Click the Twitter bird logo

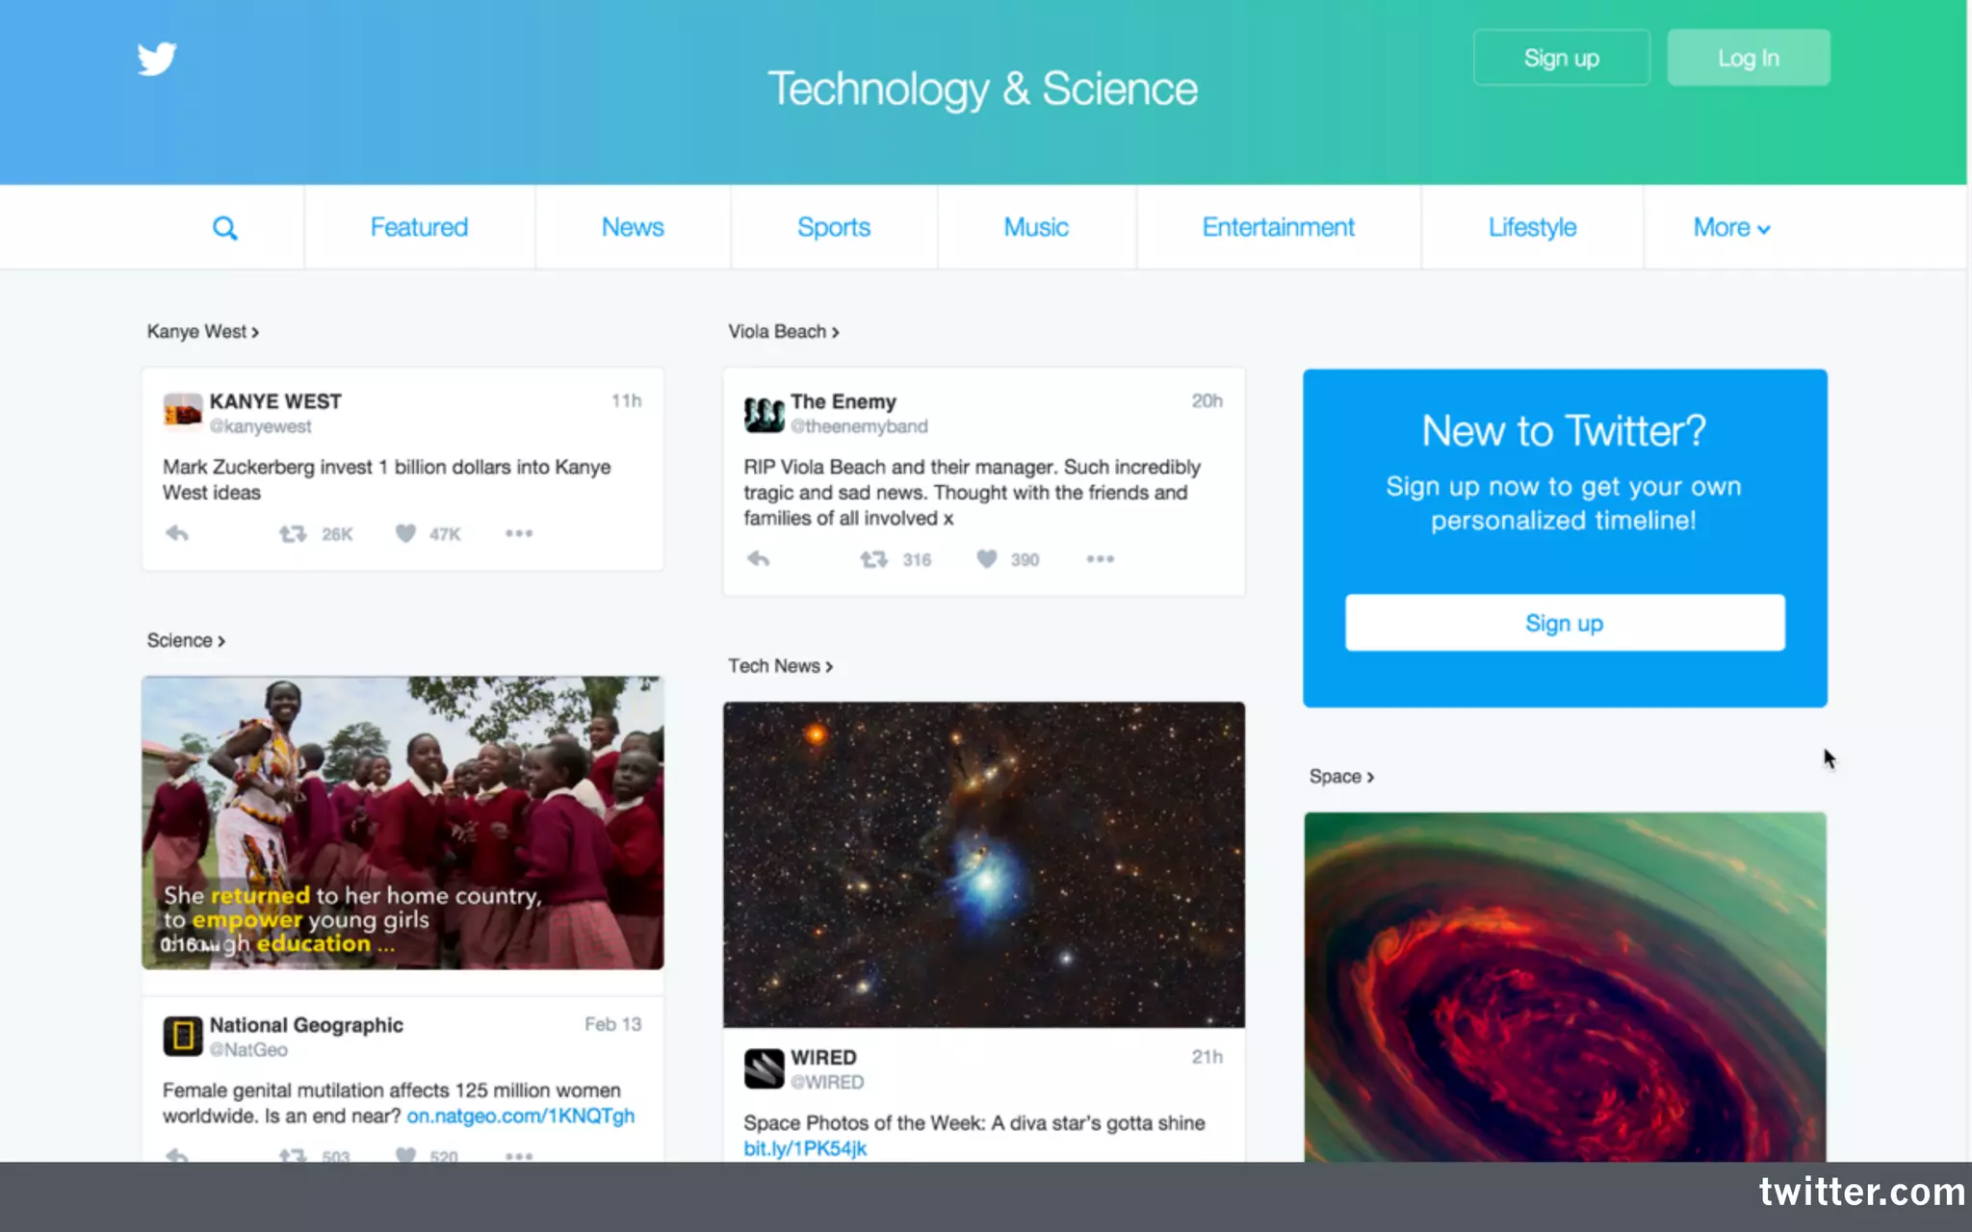(x=157, y=59)
